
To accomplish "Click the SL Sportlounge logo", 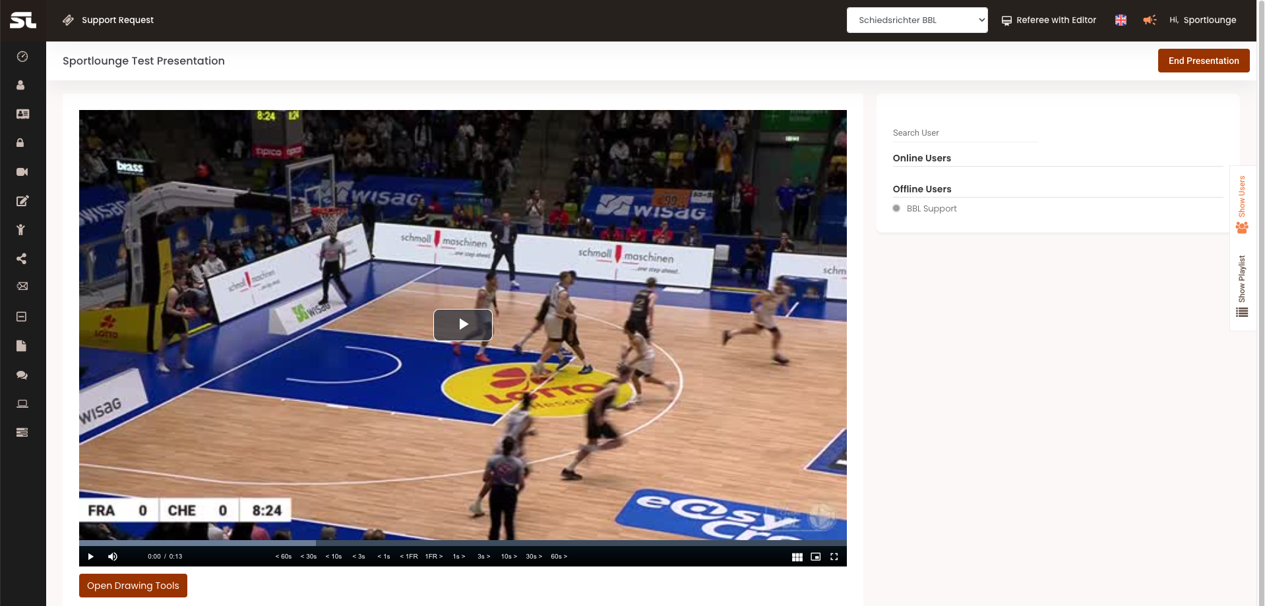I will click(23, 20).
